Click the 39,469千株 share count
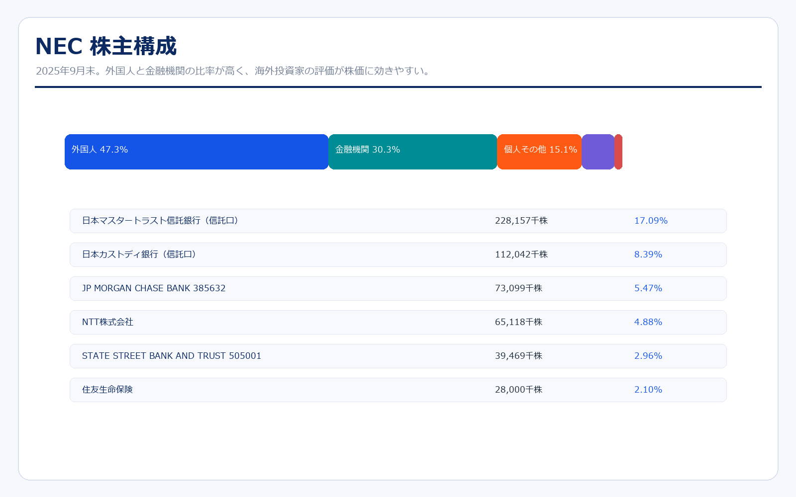 [519, 356]
